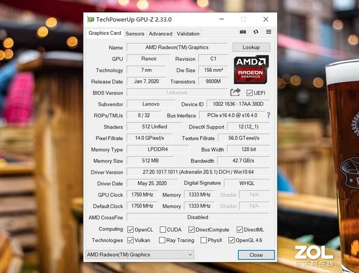
Task: Toggle the OpenCL checkbox
Action: (x=130, y=229)
